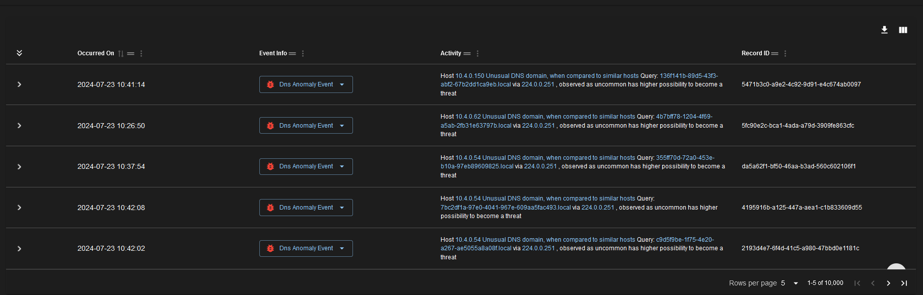Select record ID 5471b3c0-a9e2-4c92-9d91-e4c674ab0097
Screen dimensions: 923x295
(801, 84)
